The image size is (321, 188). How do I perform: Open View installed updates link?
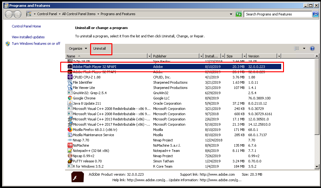point(28,37)
